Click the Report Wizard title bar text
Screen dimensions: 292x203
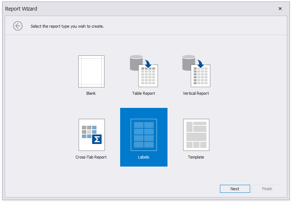21,9
